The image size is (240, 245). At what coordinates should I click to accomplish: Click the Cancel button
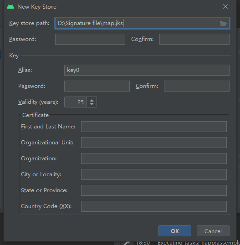[213, 231]
